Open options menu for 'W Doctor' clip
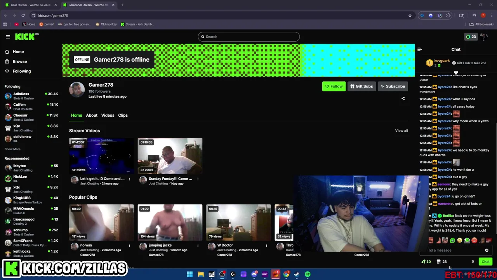This screenshot has width=497, height=280. (266, 245)
